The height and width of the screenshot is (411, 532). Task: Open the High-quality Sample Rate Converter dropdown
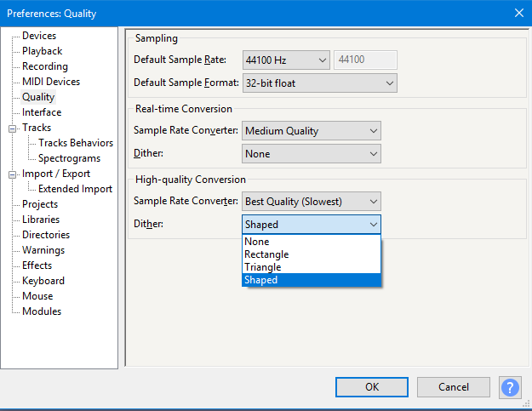tap(311, 202)
